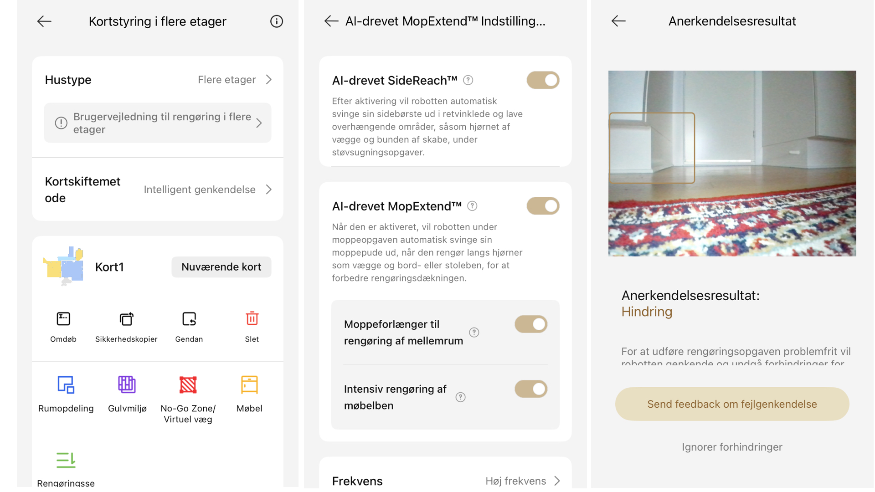Tap the Gendan restore icon
This screenshot has width=875, height=492.
[189, 319]
